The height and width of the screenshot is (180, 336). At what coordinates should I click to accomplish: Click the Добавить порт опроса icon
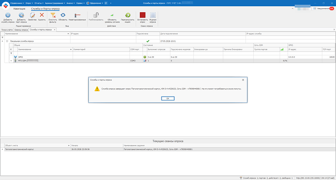coord(21,15)
